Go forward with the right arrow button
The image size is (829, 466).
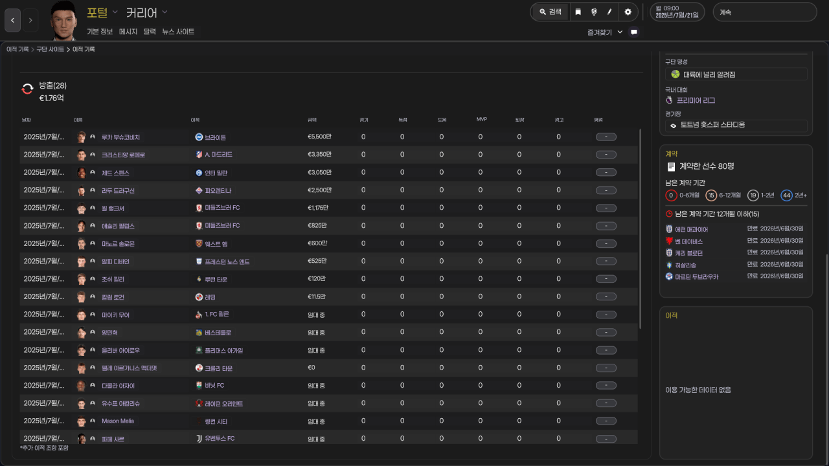point(30,20)
